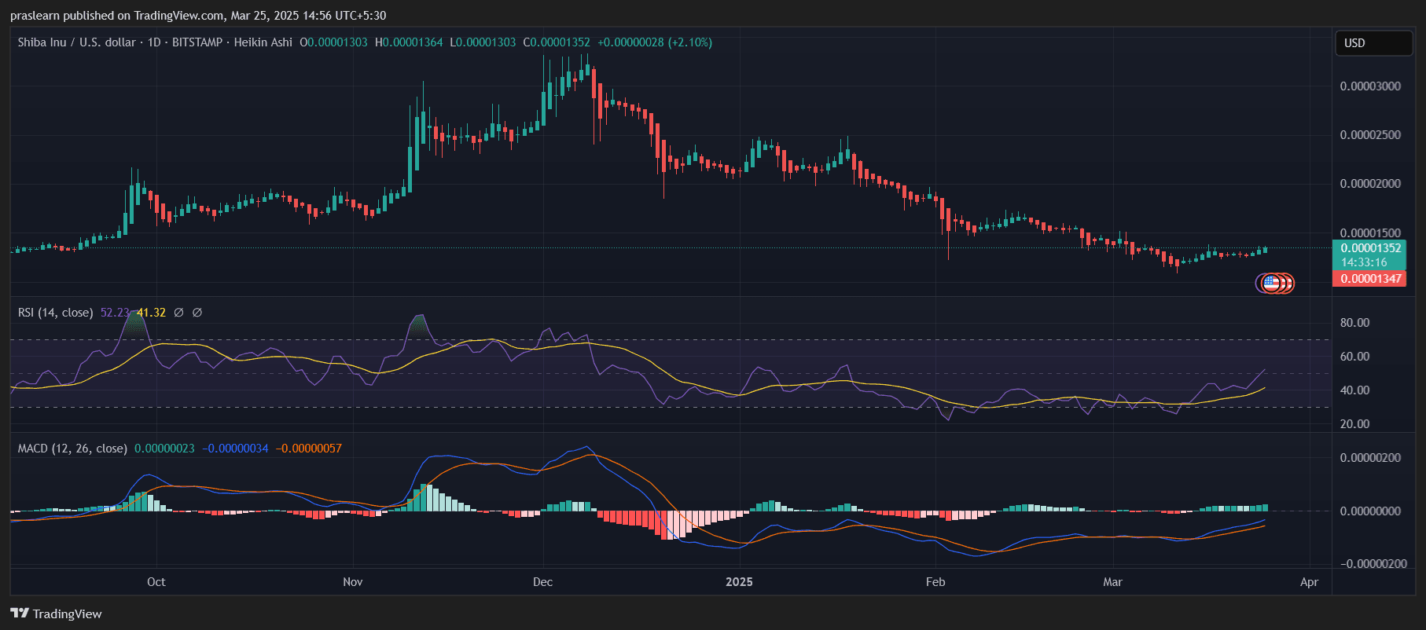The image size is (1426, 630).
Task: Click the 1D timeframe label
Action: (154, 42)
